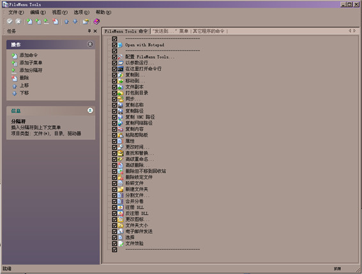The height and width of the screenshot is (274, 362).
Task: Select the 复制网络路径 list item
Action: (139, 123)
